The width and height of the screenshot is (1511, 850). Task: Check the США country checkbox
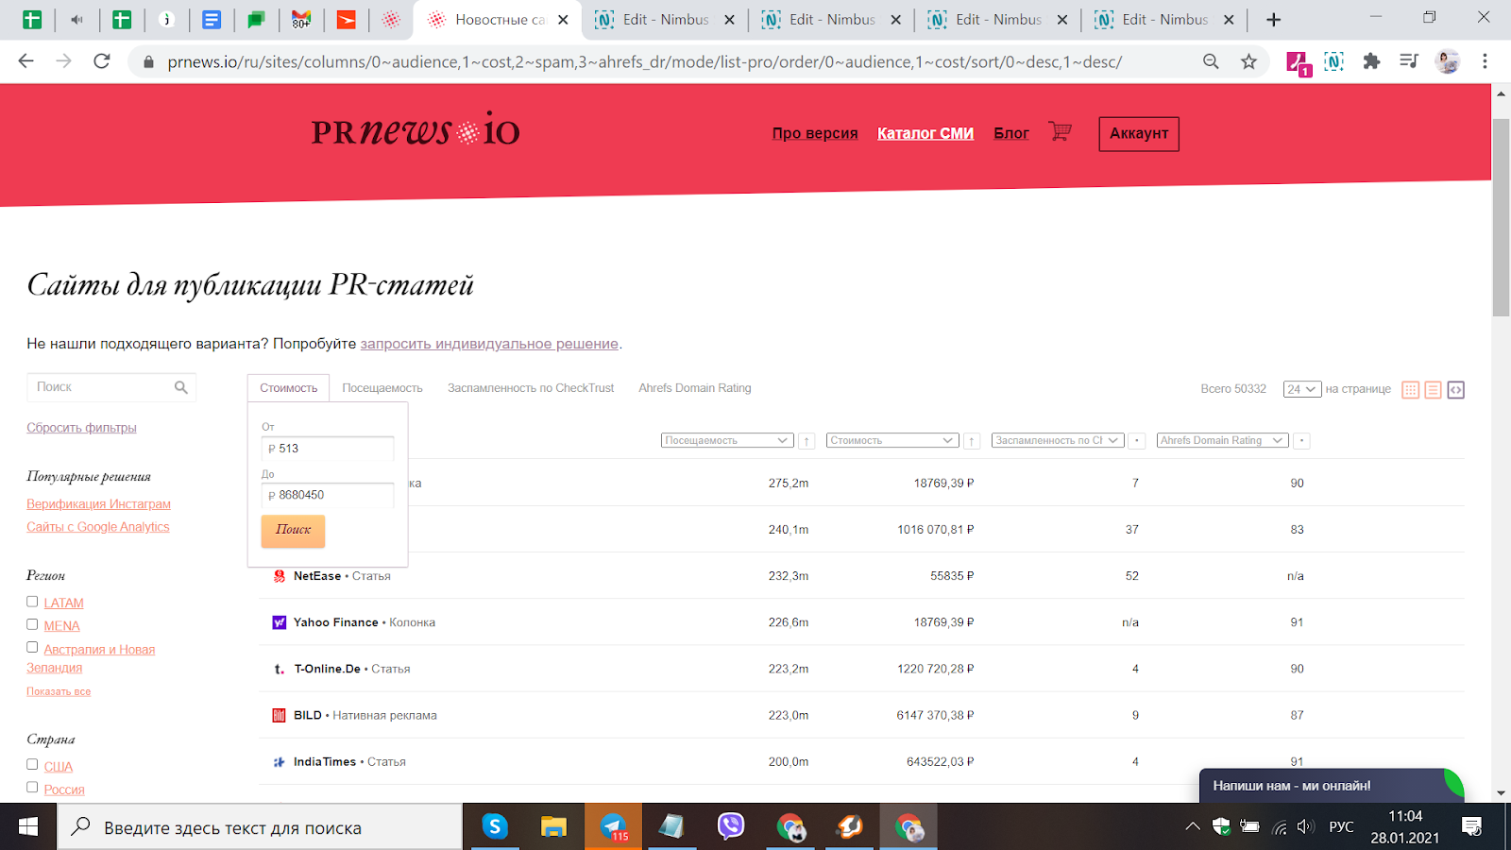(32, 764)
